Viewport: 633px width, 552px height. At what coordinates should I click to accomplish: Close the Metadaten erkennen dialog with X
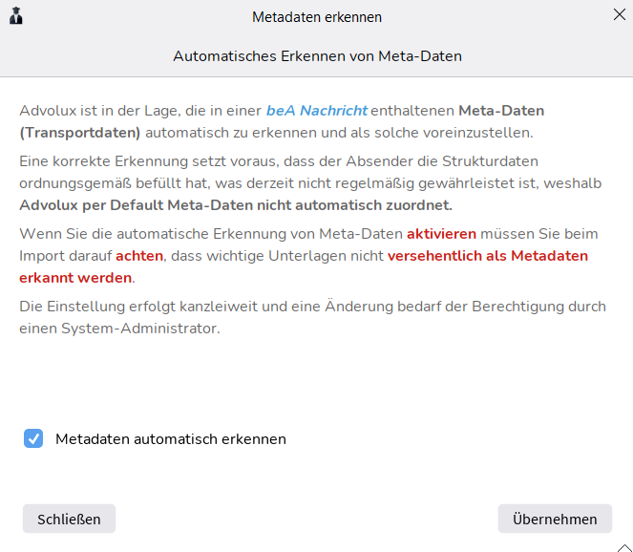[x=618, y=14]
